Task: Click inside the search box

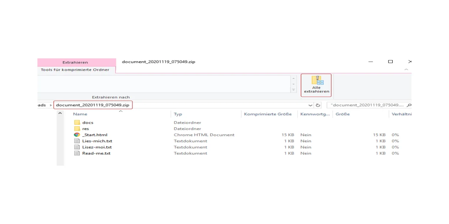Action: point(366,105)
